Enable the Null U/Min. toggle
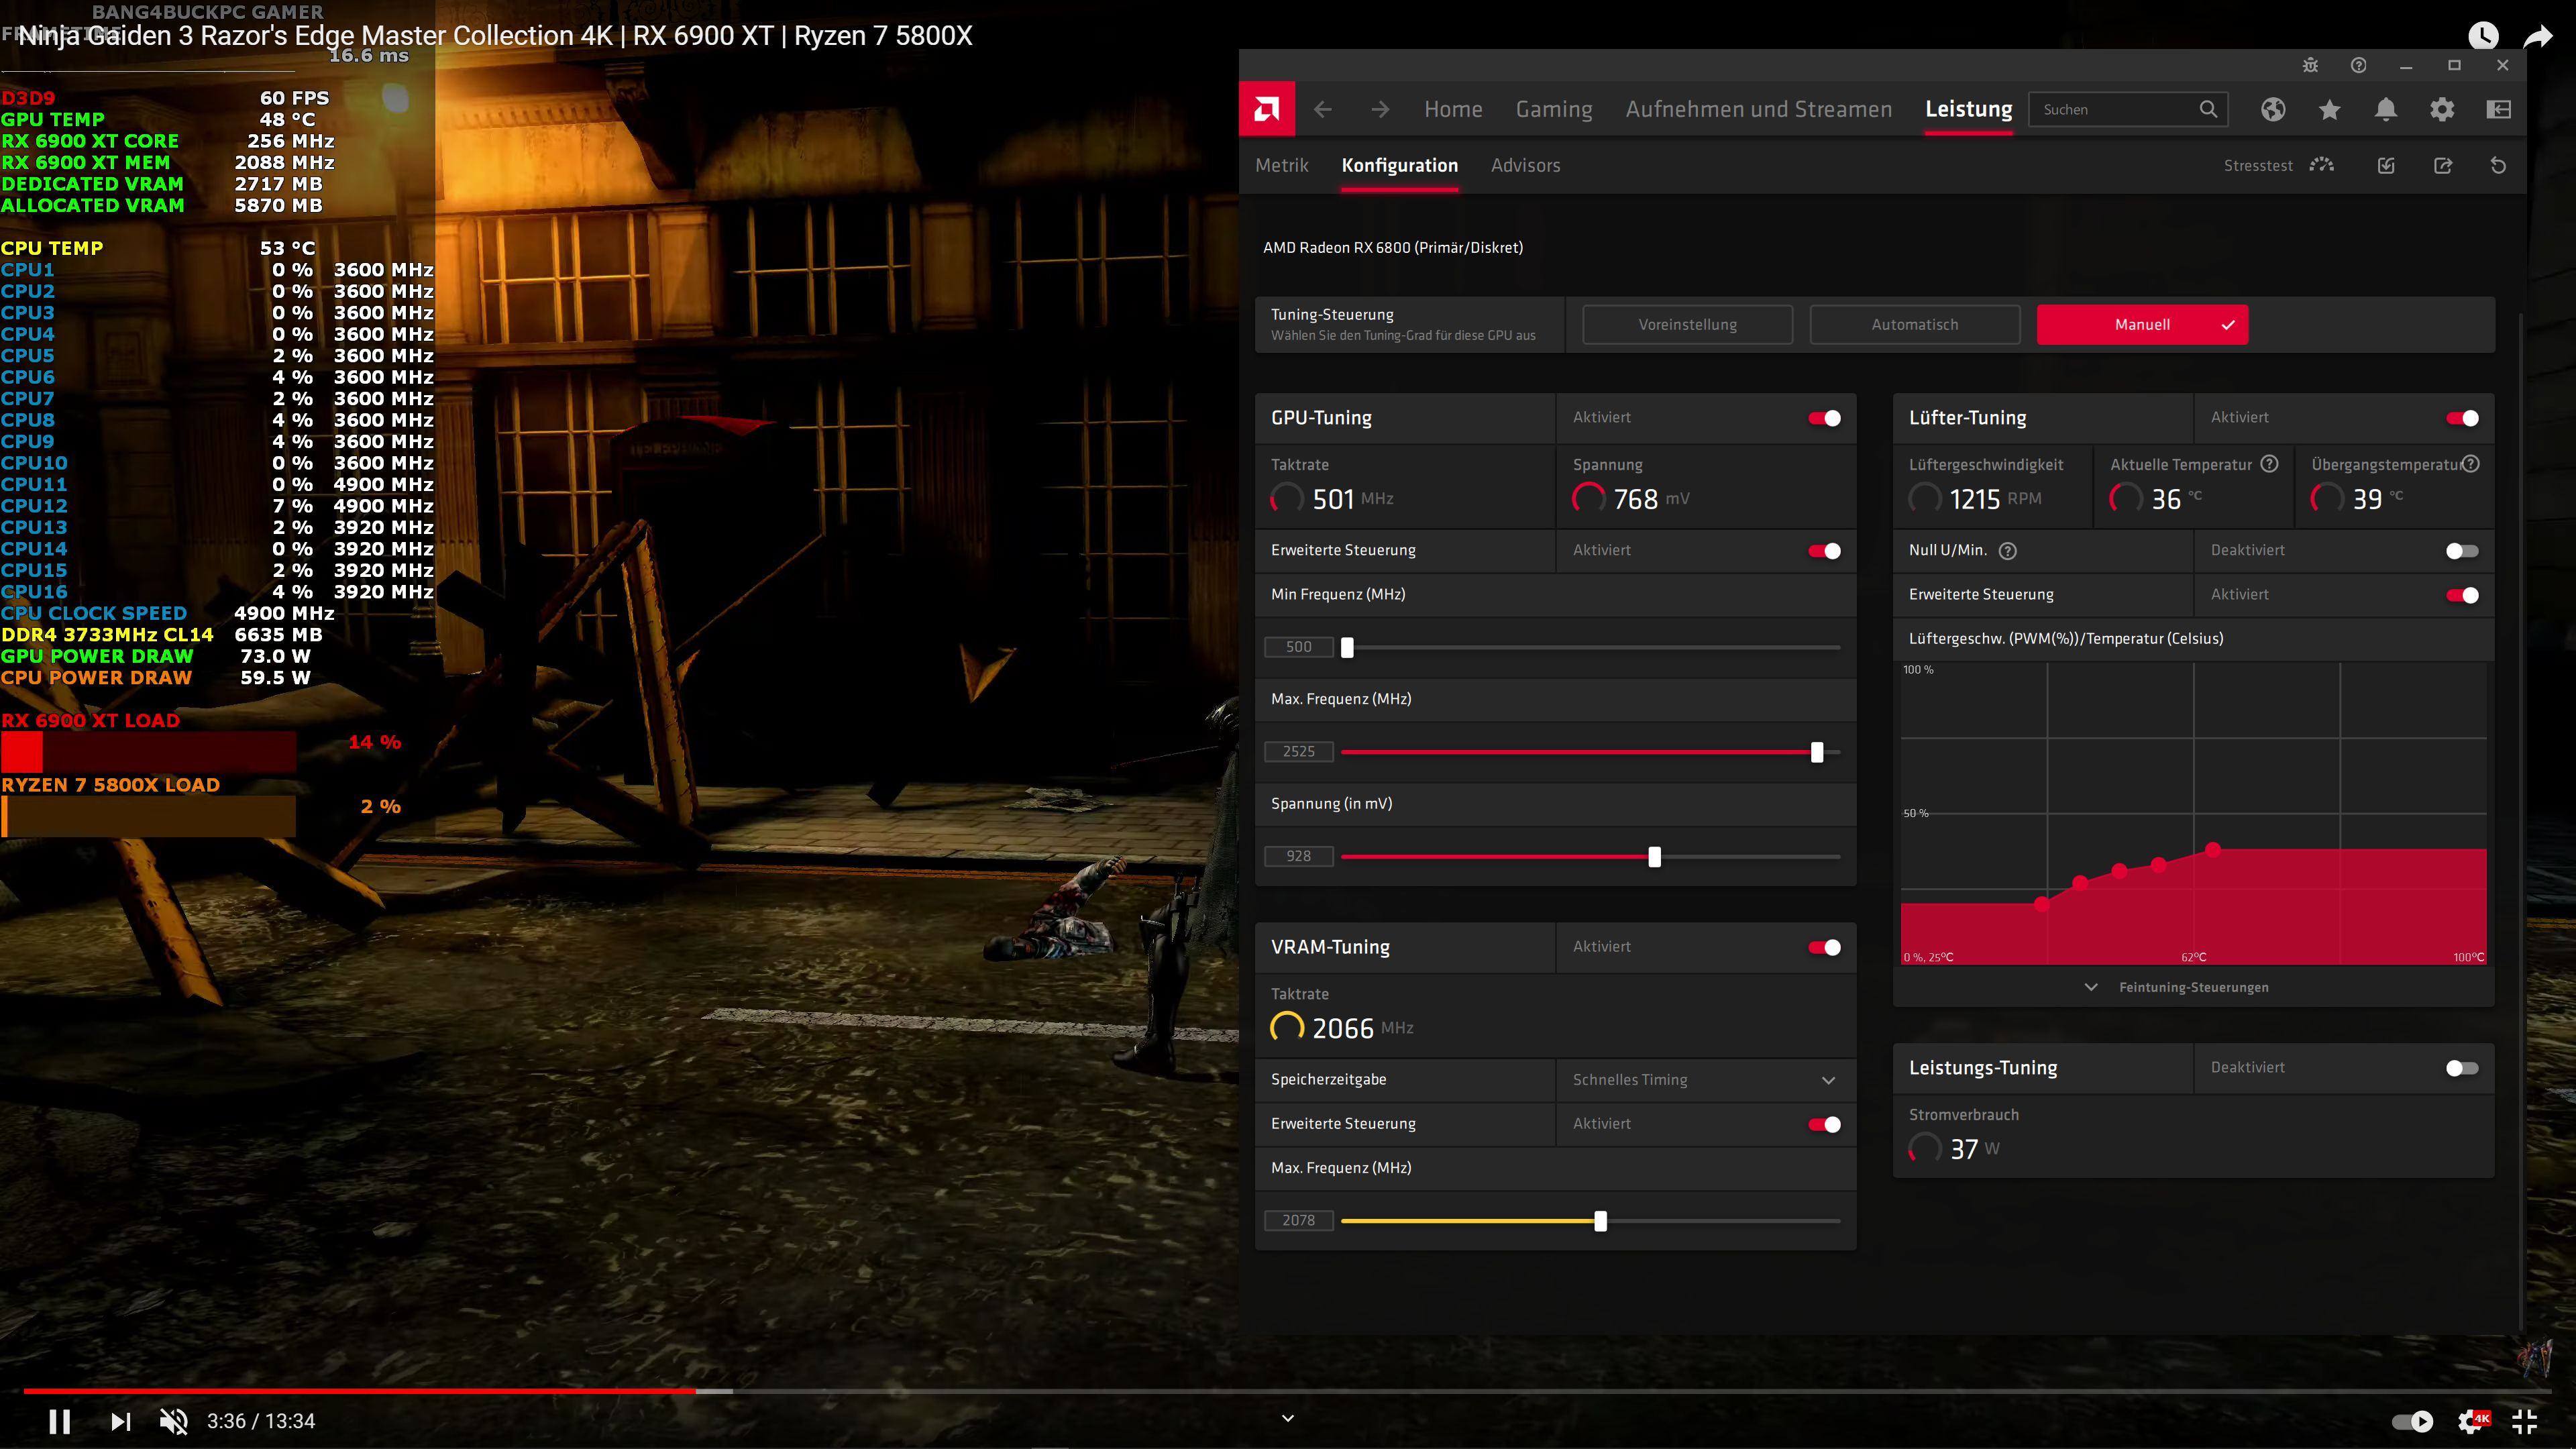This screenshot has width=2576, height=1449. click(2462, 551)
